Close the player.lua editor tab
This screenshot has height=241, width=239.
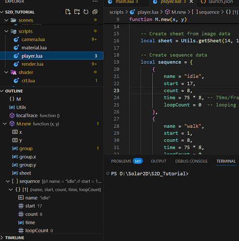tap(191, 1)
